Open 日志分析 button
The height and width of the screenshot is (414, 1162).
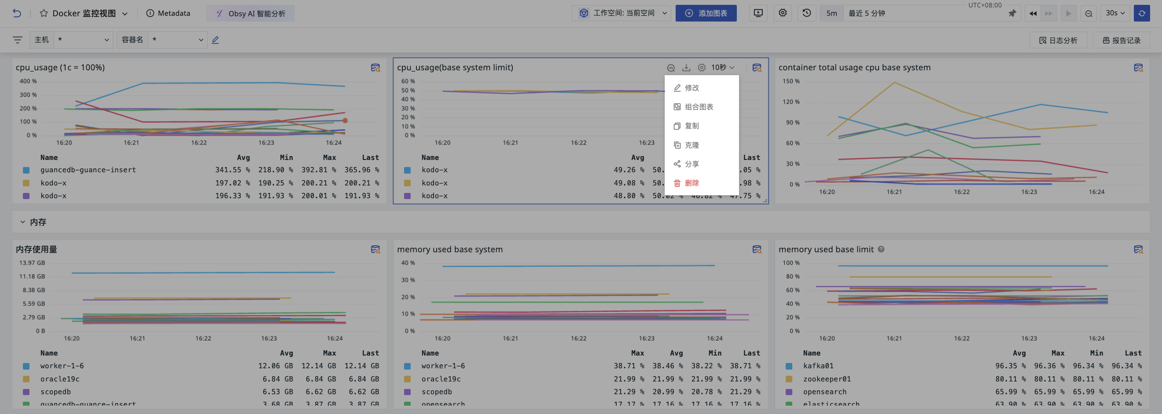click(1058, 40)
